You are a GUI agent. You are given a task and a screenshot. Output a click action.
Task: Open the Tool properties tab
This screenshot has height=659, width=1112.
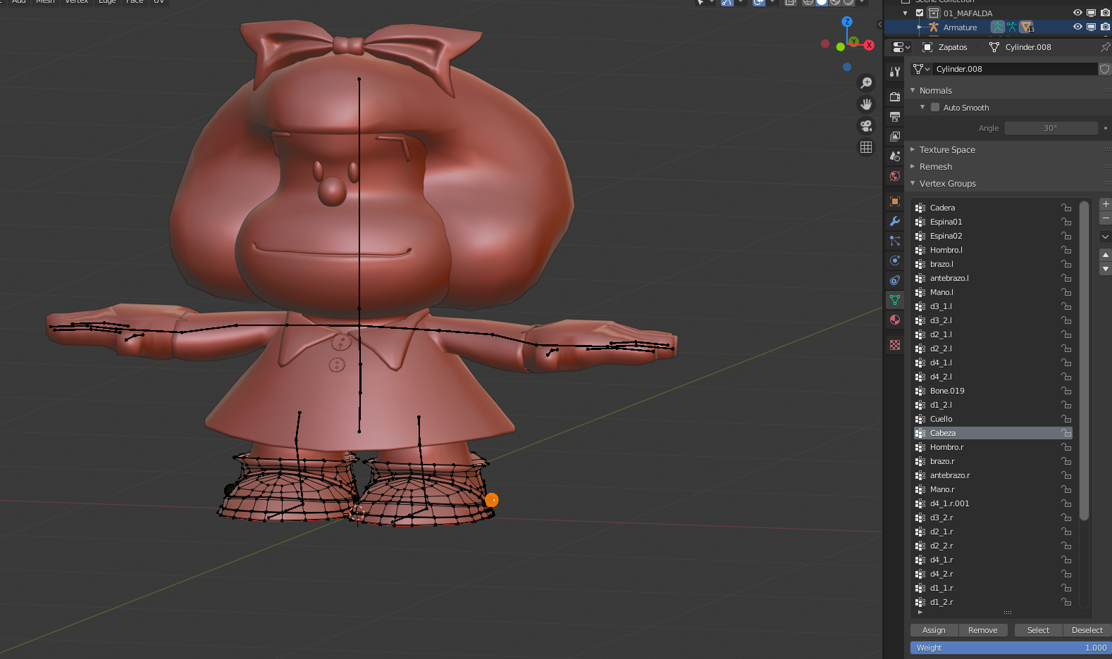pyautogui.click(x=895, y=72)
